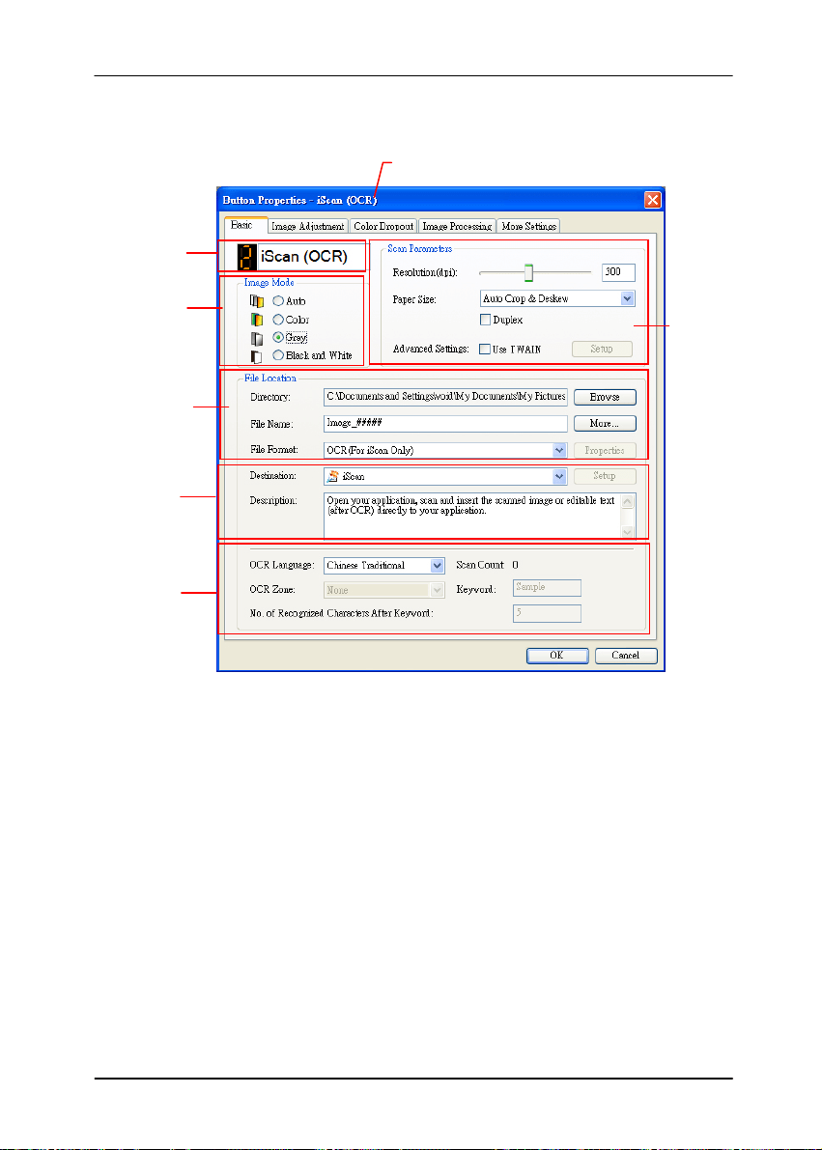Open the File Format dropdown
The height and width of the screenshot is (1150, 822).
(x=559, y=450)
